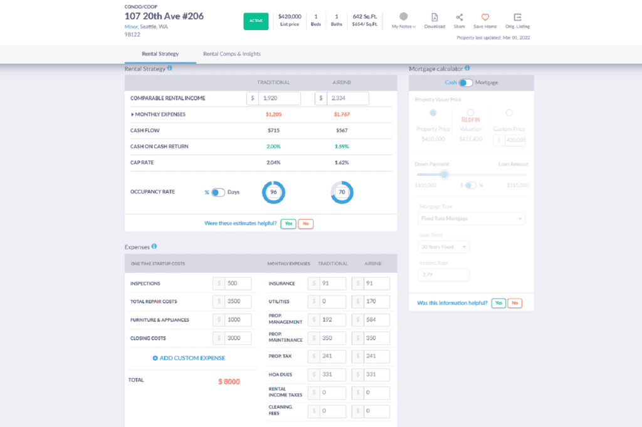This screenshot has width=642, height=427.
Task: Open the Orig. Listing icon
Action: click(518, 19)
